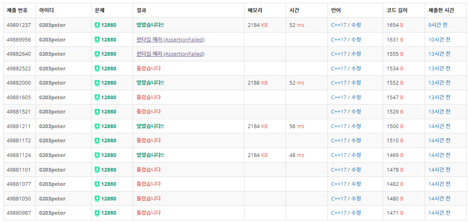The height and width of the screenshot is (222, 469).
Task: Click the 틀렸습니다 result in row 49882522
Action: tap(148, 68)
